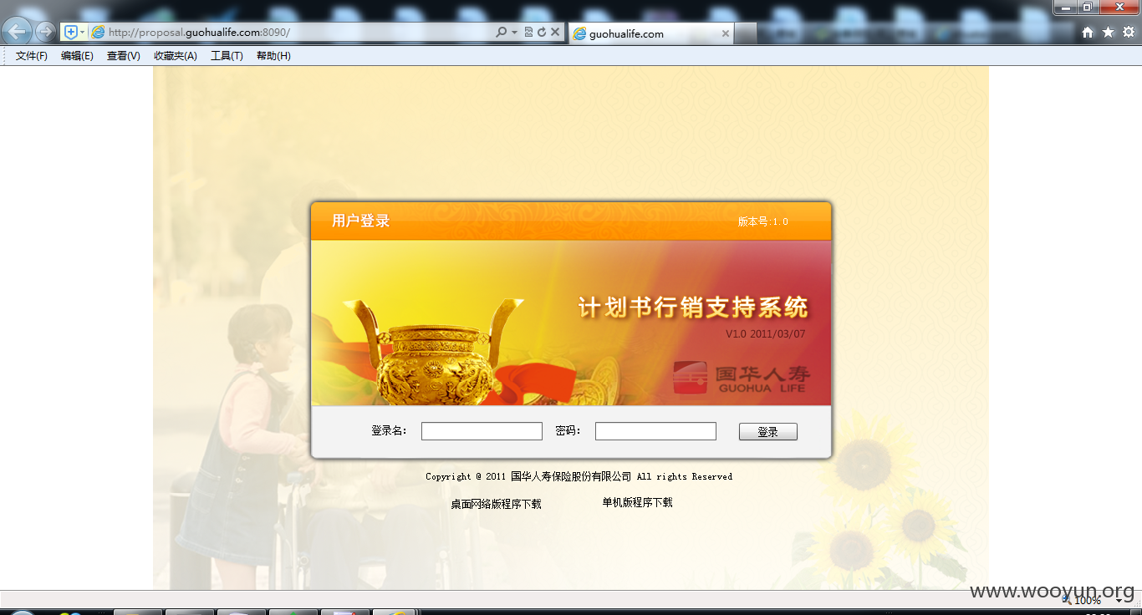This screenshot has height=615, width=1142.
Task: Open the 编辑(E) menu
Action: point(77,56)
